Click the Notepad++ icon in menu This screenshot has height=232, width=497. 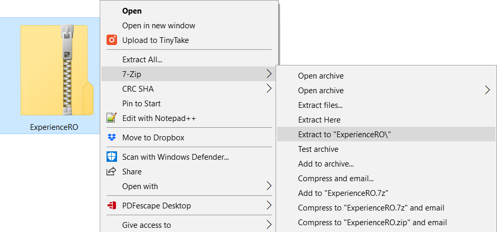(111, 118)
